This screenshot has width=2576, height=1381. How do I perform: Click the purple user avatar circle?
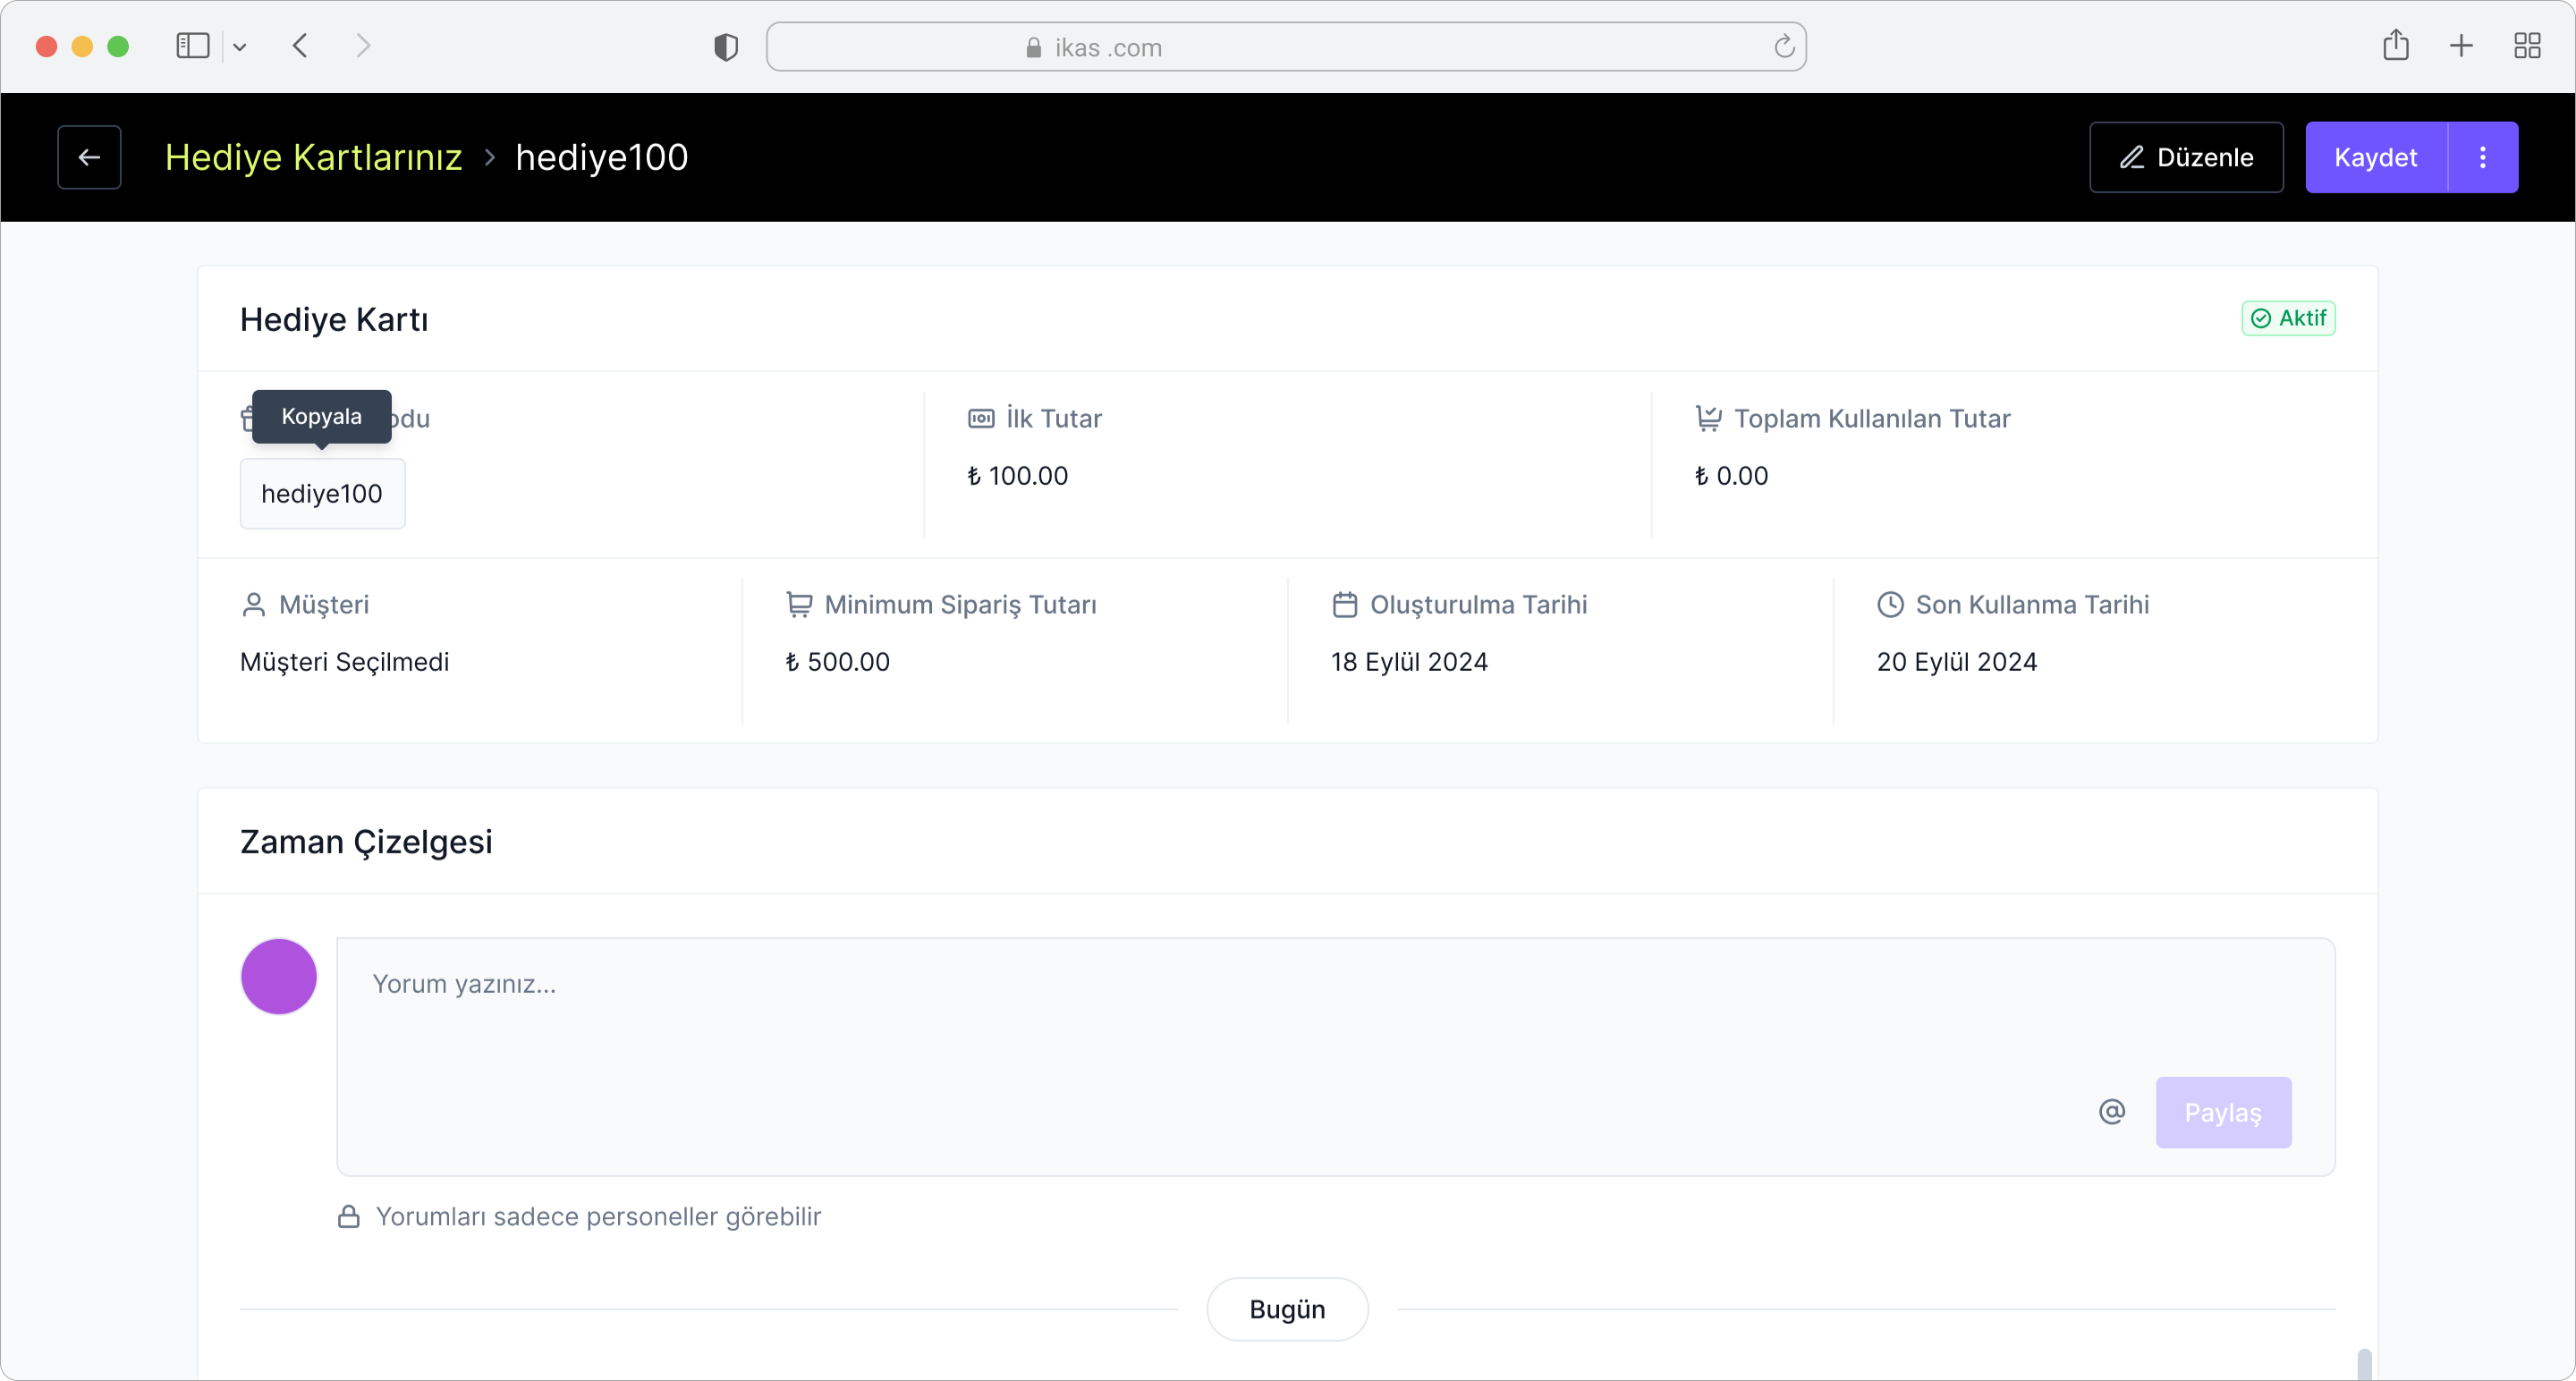pyautogui.click(x=279, y=976)
